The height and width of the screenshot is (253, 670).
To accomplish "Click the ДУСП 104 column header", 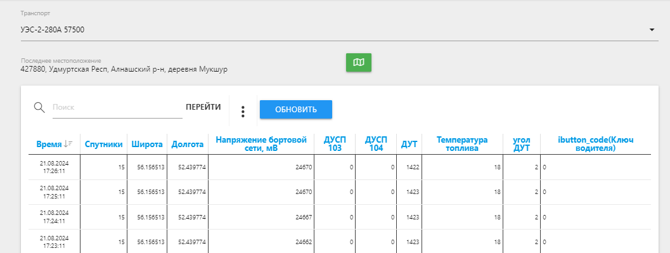I will pyautogui.click(x=376, y=144).
